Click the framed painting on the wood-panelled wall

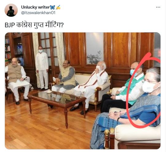click(x=95, y=48)
